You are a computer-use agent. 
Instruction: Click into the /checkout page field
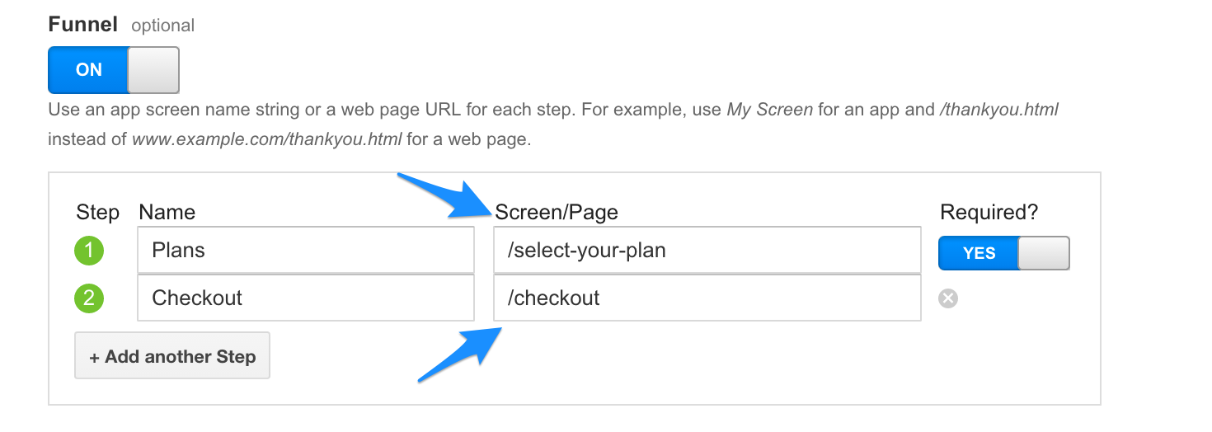[706, 298]
